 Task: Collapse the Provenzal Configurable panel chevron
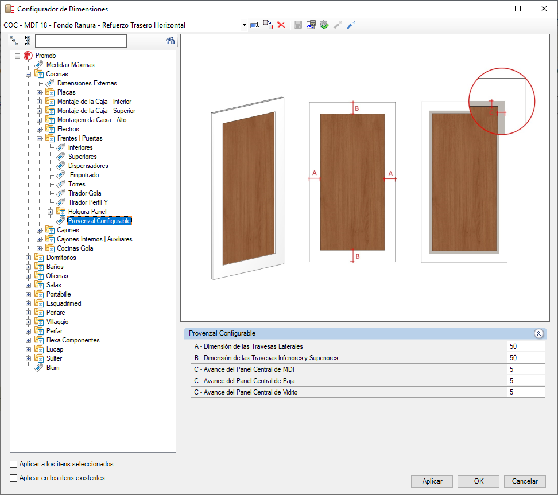tap(539, 334)
